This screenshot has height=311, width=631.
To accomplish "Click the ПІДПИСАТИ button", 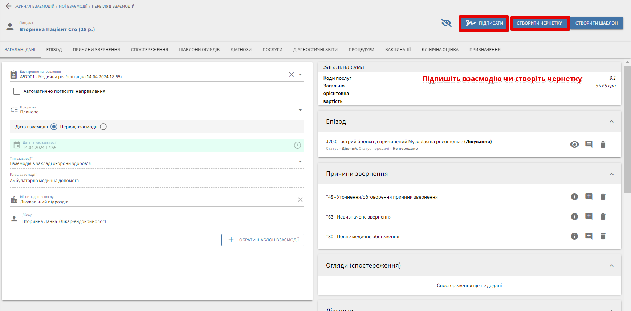I will coord(484,23).
